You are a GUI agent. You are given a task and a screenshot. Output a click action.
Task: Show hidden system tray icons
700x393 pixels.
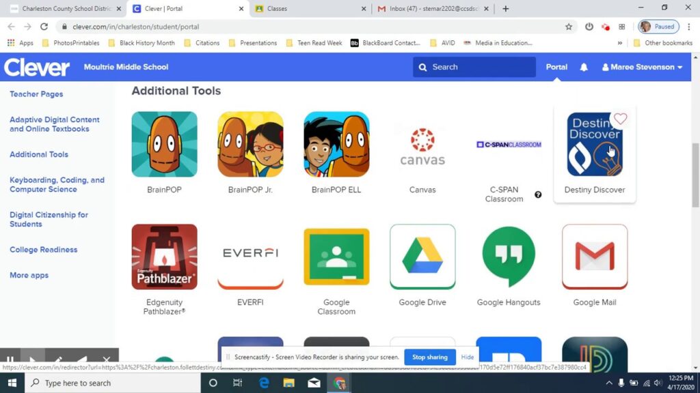click(609, 383)
